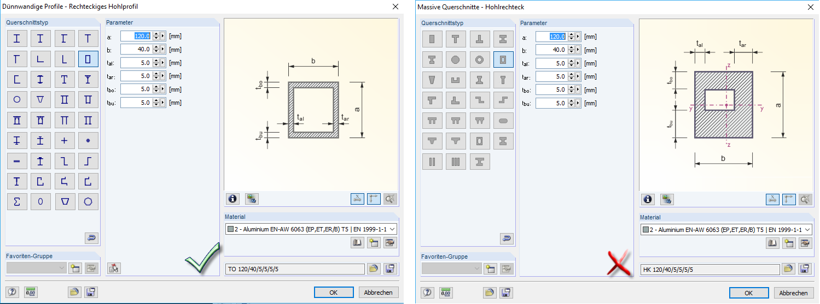Open Favoriten-Gruppe dropdown in massive dialog
820x304 pixels.
452,269
